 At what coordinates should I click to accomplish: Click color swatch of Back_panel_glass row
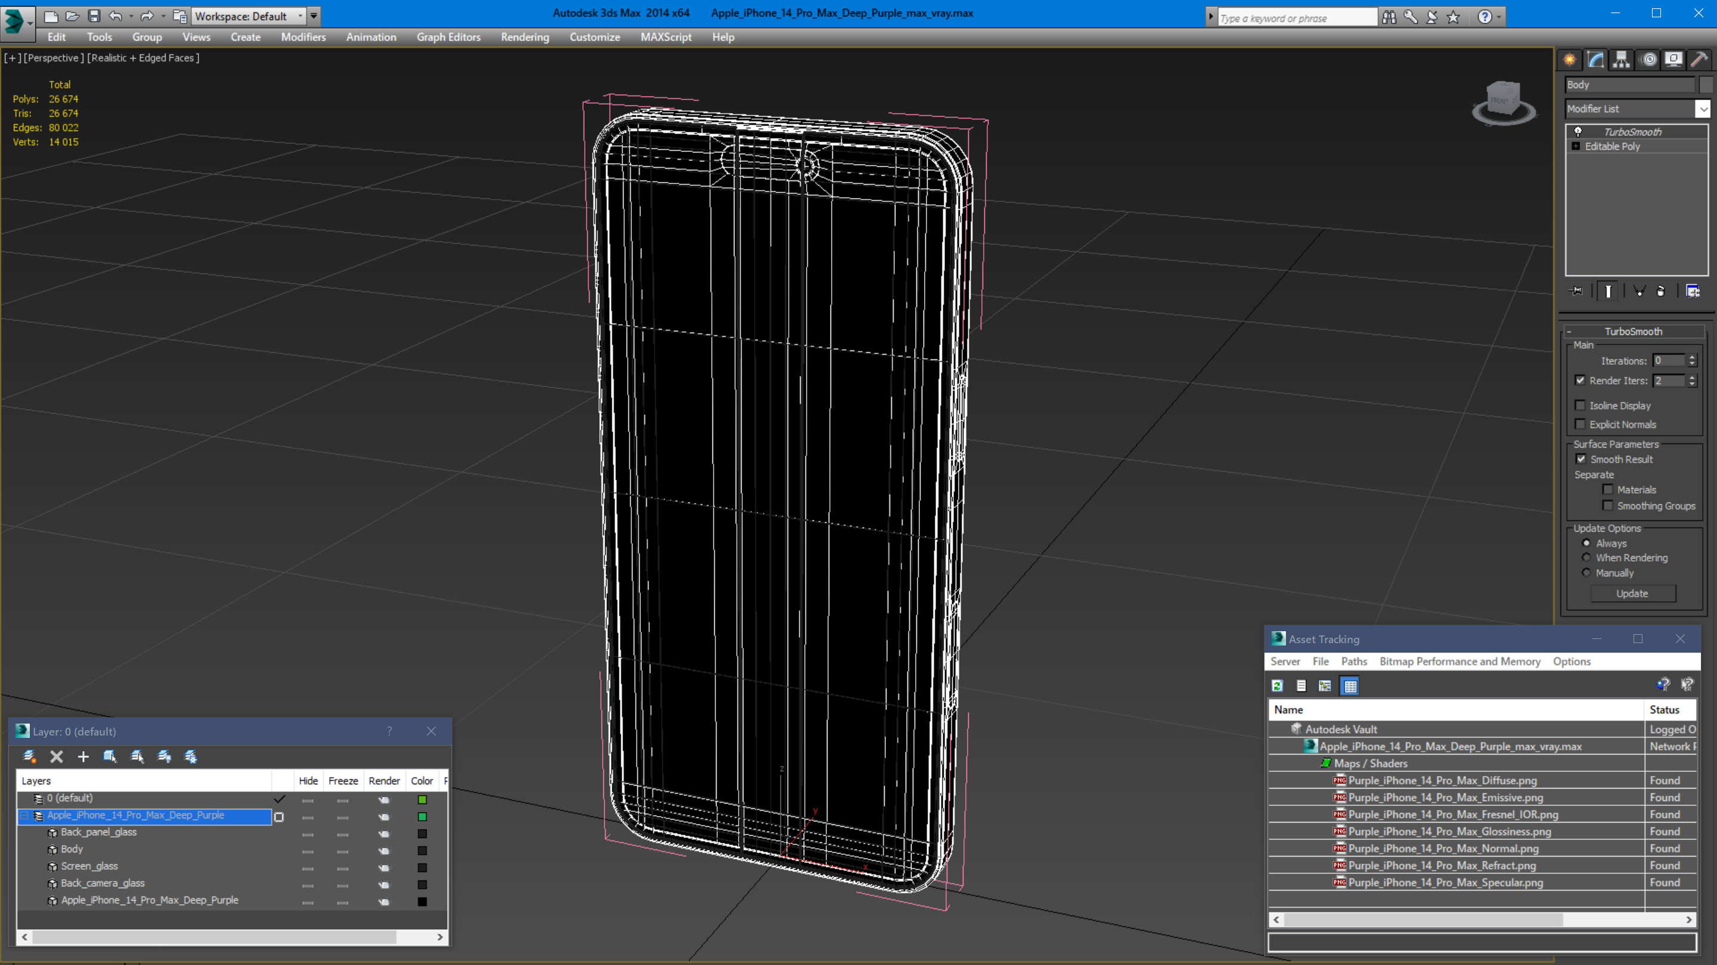point(422,833)
